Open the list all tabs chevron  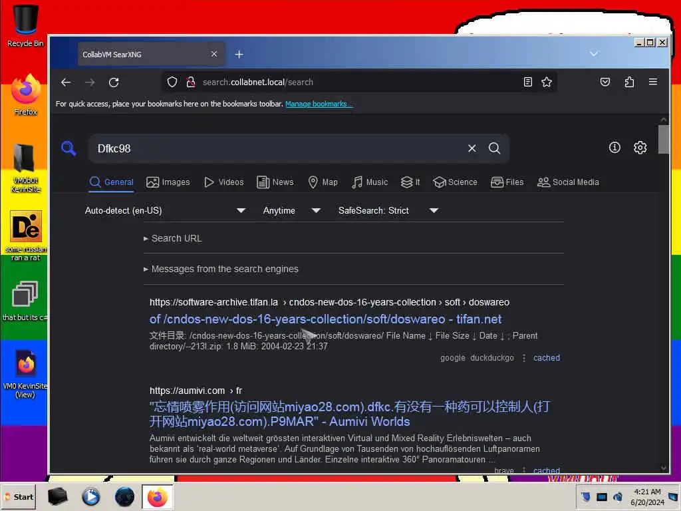point(594,53)
